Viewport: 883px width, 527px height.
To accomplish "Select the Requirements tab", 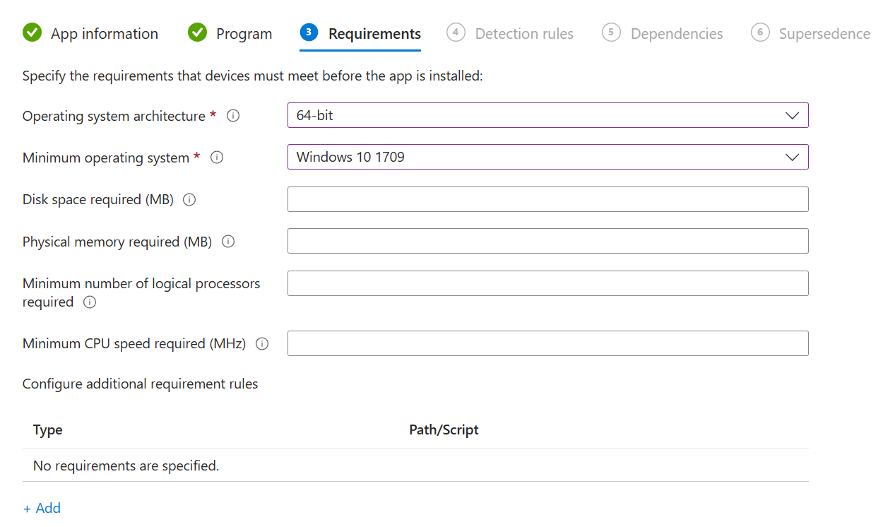I will coord(374,34).
